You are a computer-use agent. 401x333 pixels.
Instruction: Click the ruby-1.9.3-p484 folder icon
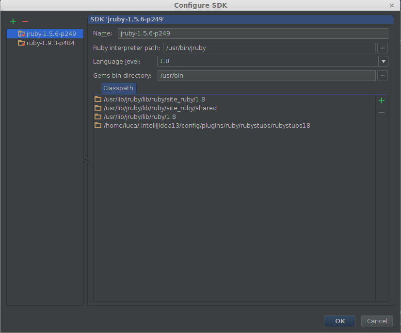tap(21, 43)
